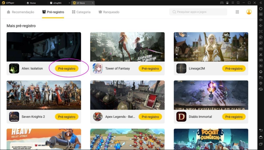The image size is (264, 150).
Task: Click the Pesquisar apps e jogos field
Action: (198, 12)
